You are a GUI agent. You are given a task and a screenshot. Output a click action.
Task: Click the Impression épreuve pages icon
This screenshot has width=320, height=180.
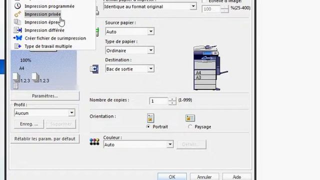[x=17, y=22]
